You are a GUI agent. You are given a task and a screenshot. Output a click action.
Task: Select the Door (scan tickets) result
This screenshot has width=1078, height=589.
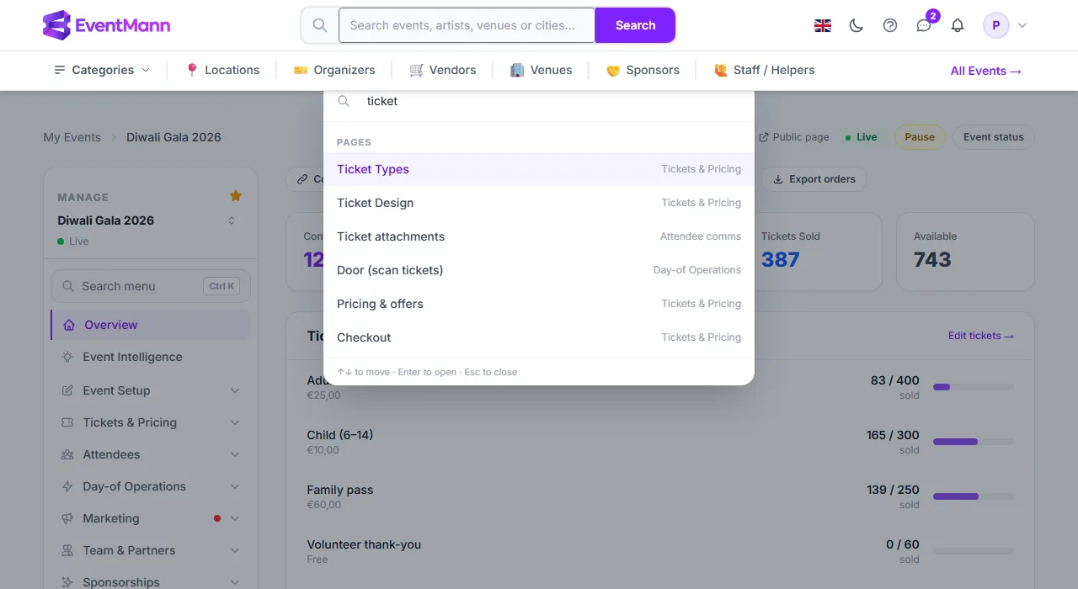(539, 270)
